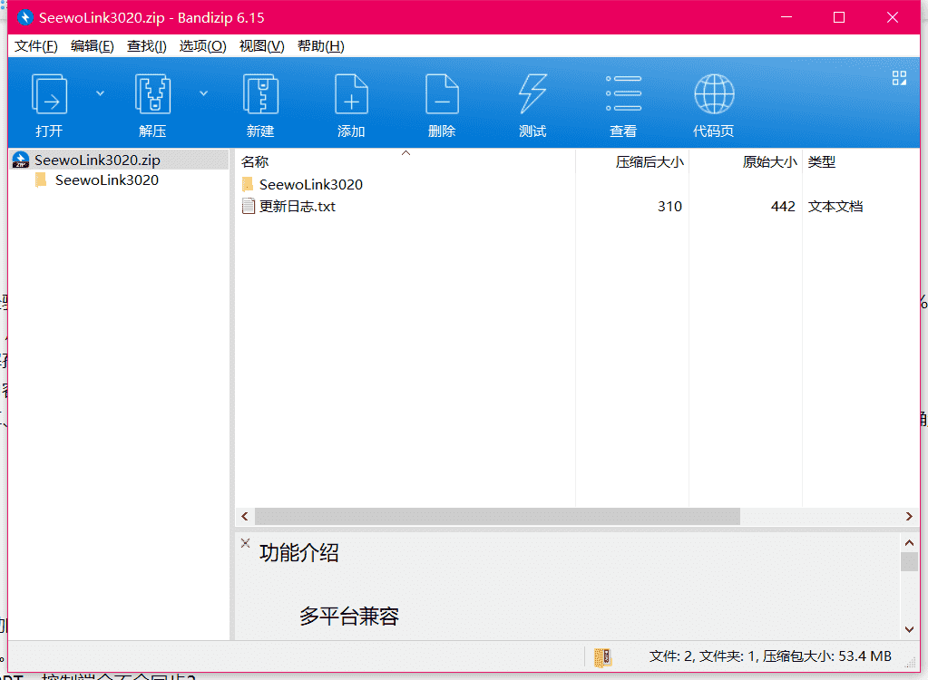Click the zip archive icon in tree
Viewport: 928px width, 680px height.
[x=21, y=160]
